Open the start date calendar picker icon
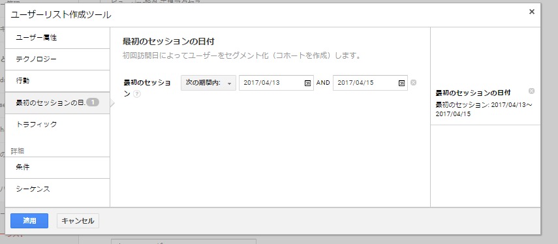The height and width of the screenshot is (244, 558). click(x=307, y=83)
